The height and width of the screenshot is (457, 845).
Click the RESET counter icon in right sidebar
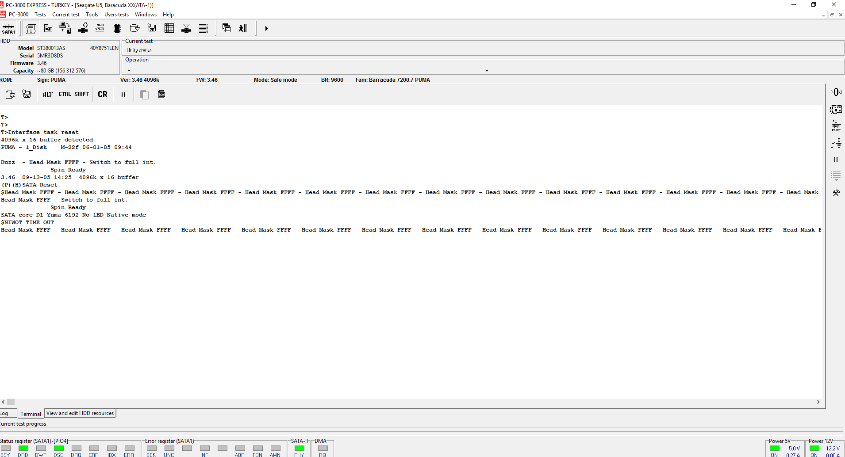click(x=836, y=126)
